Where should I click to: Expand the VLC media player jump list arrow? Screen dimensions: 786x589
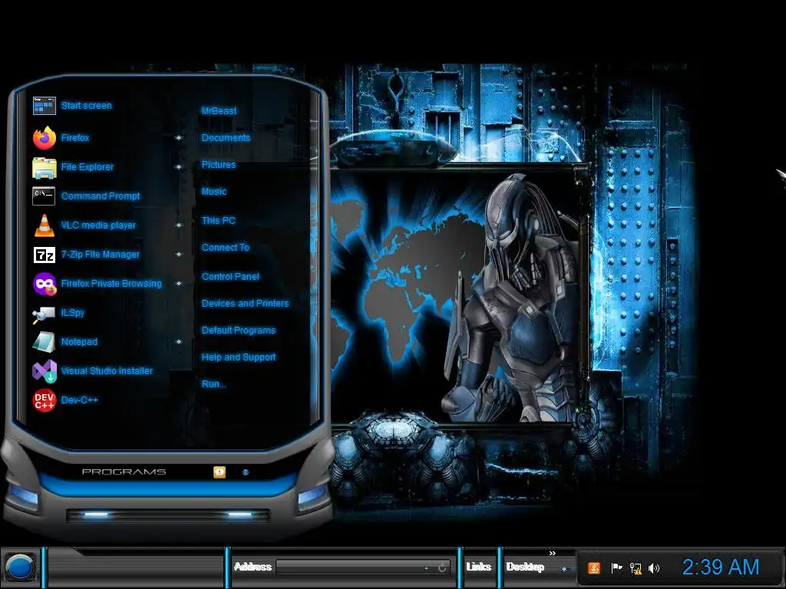(x=178, y=225)
